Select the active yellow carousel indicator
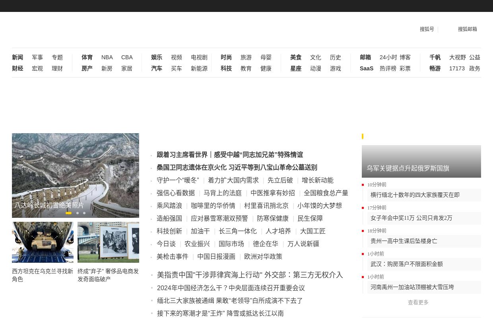The image size is (493, 318). coord(68,213)
